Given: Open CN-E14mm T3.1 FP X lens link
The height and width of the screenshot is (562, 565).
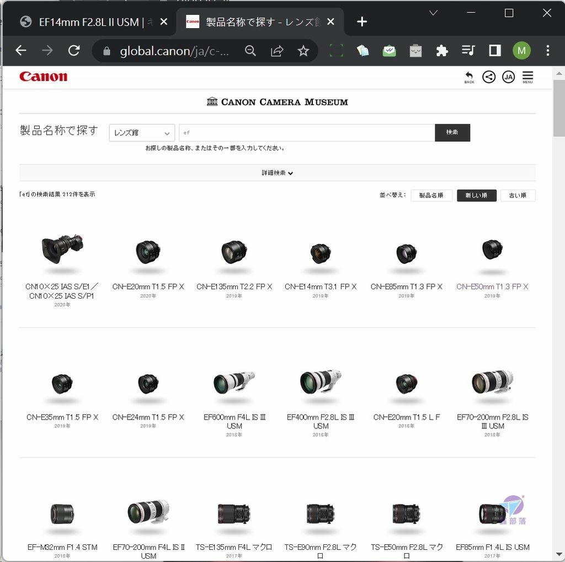Looking at the screenshot, I should 321,287.
